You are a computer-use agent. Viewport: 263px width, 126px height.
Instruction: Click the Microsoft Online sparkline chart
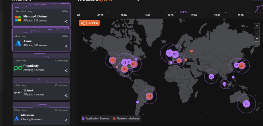click(x=41, y=6)
